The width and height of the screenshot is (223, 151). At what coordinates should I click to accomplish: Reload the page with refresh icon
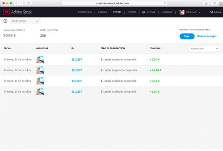(x=165, y=3)
